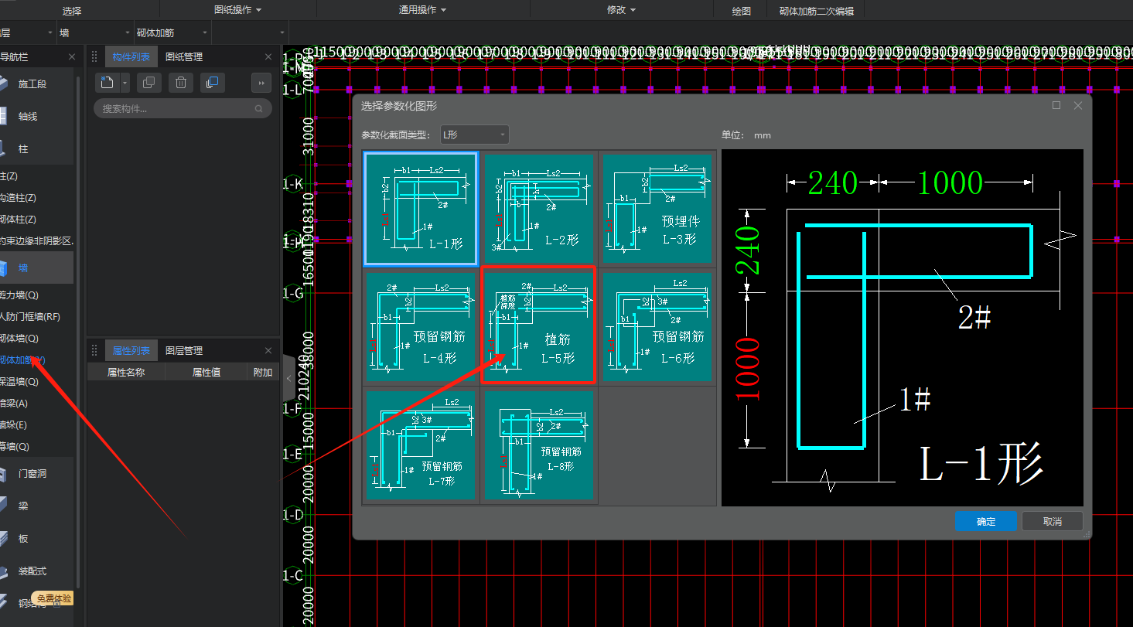Open 装配式 category in navigation

(37, 571)
